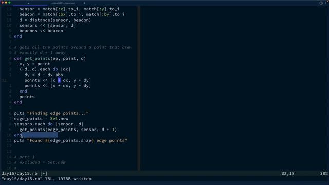Click comment '# exactly d + 1 away'

click(x=40, y=53)
